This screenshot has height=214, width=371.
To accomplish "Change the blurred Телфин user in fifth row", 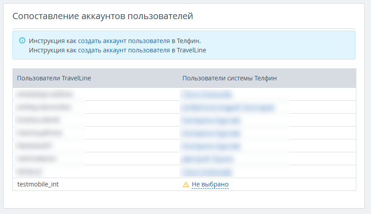I will (211, 146).
